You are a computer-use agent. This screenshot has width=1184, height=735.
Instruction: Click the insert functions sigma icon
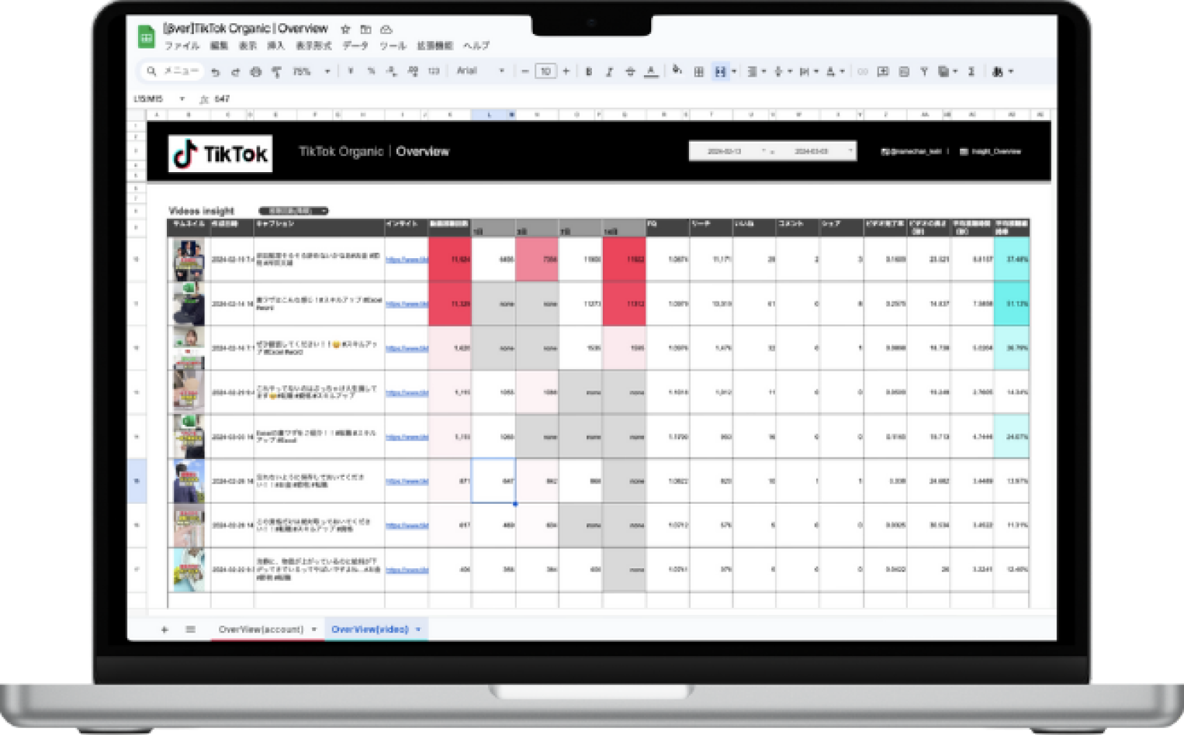click(x=971, y=71)
